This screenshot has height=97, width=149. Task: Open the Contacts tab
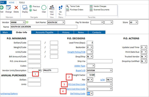[97, 32]
